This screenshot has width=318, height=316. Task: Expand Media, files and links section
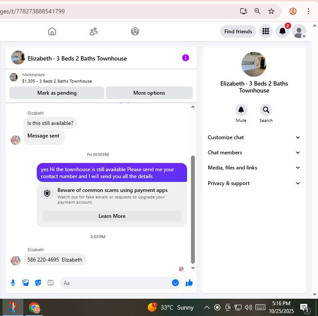point(254,168)
